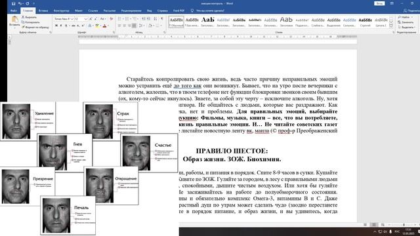This screenshot has width=420, height=236.
Task: Open line spacing options
Action: coord(141,26)
